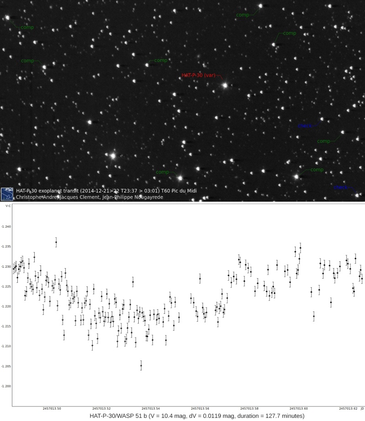Viewport: 365px width, 421px height.
Task: Click the V-C axis label
Action: 8,206
